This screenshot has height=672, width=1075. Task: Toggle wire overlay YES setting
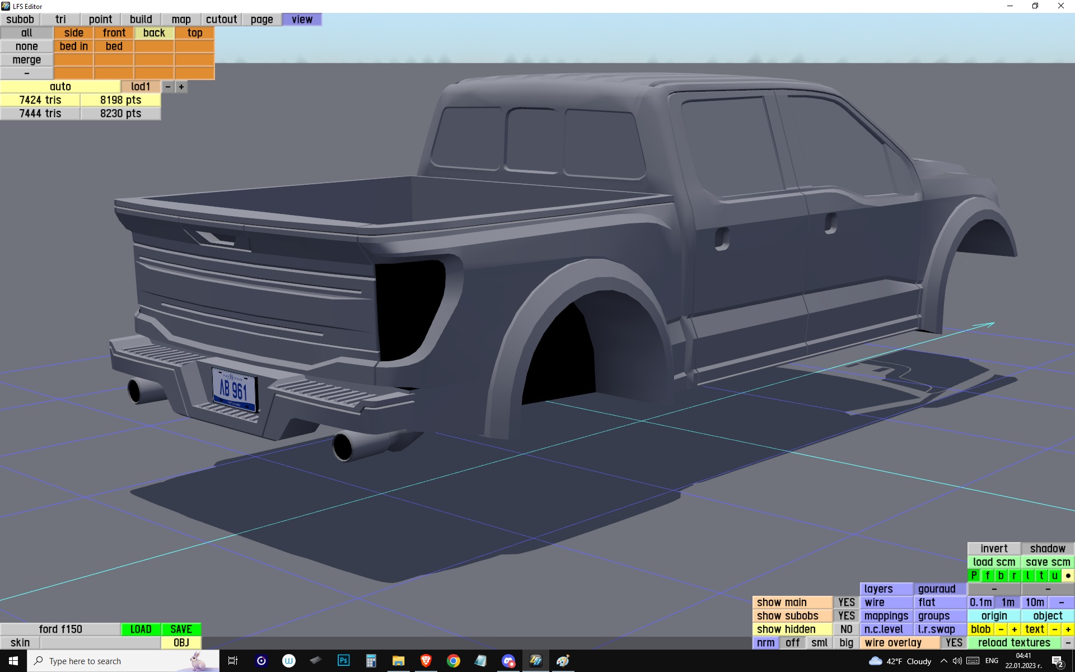point(954,643)
